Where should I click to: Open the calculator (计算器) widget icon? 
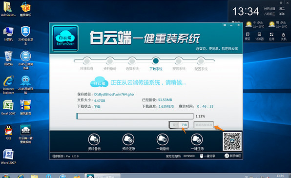[x=259, y=37]
